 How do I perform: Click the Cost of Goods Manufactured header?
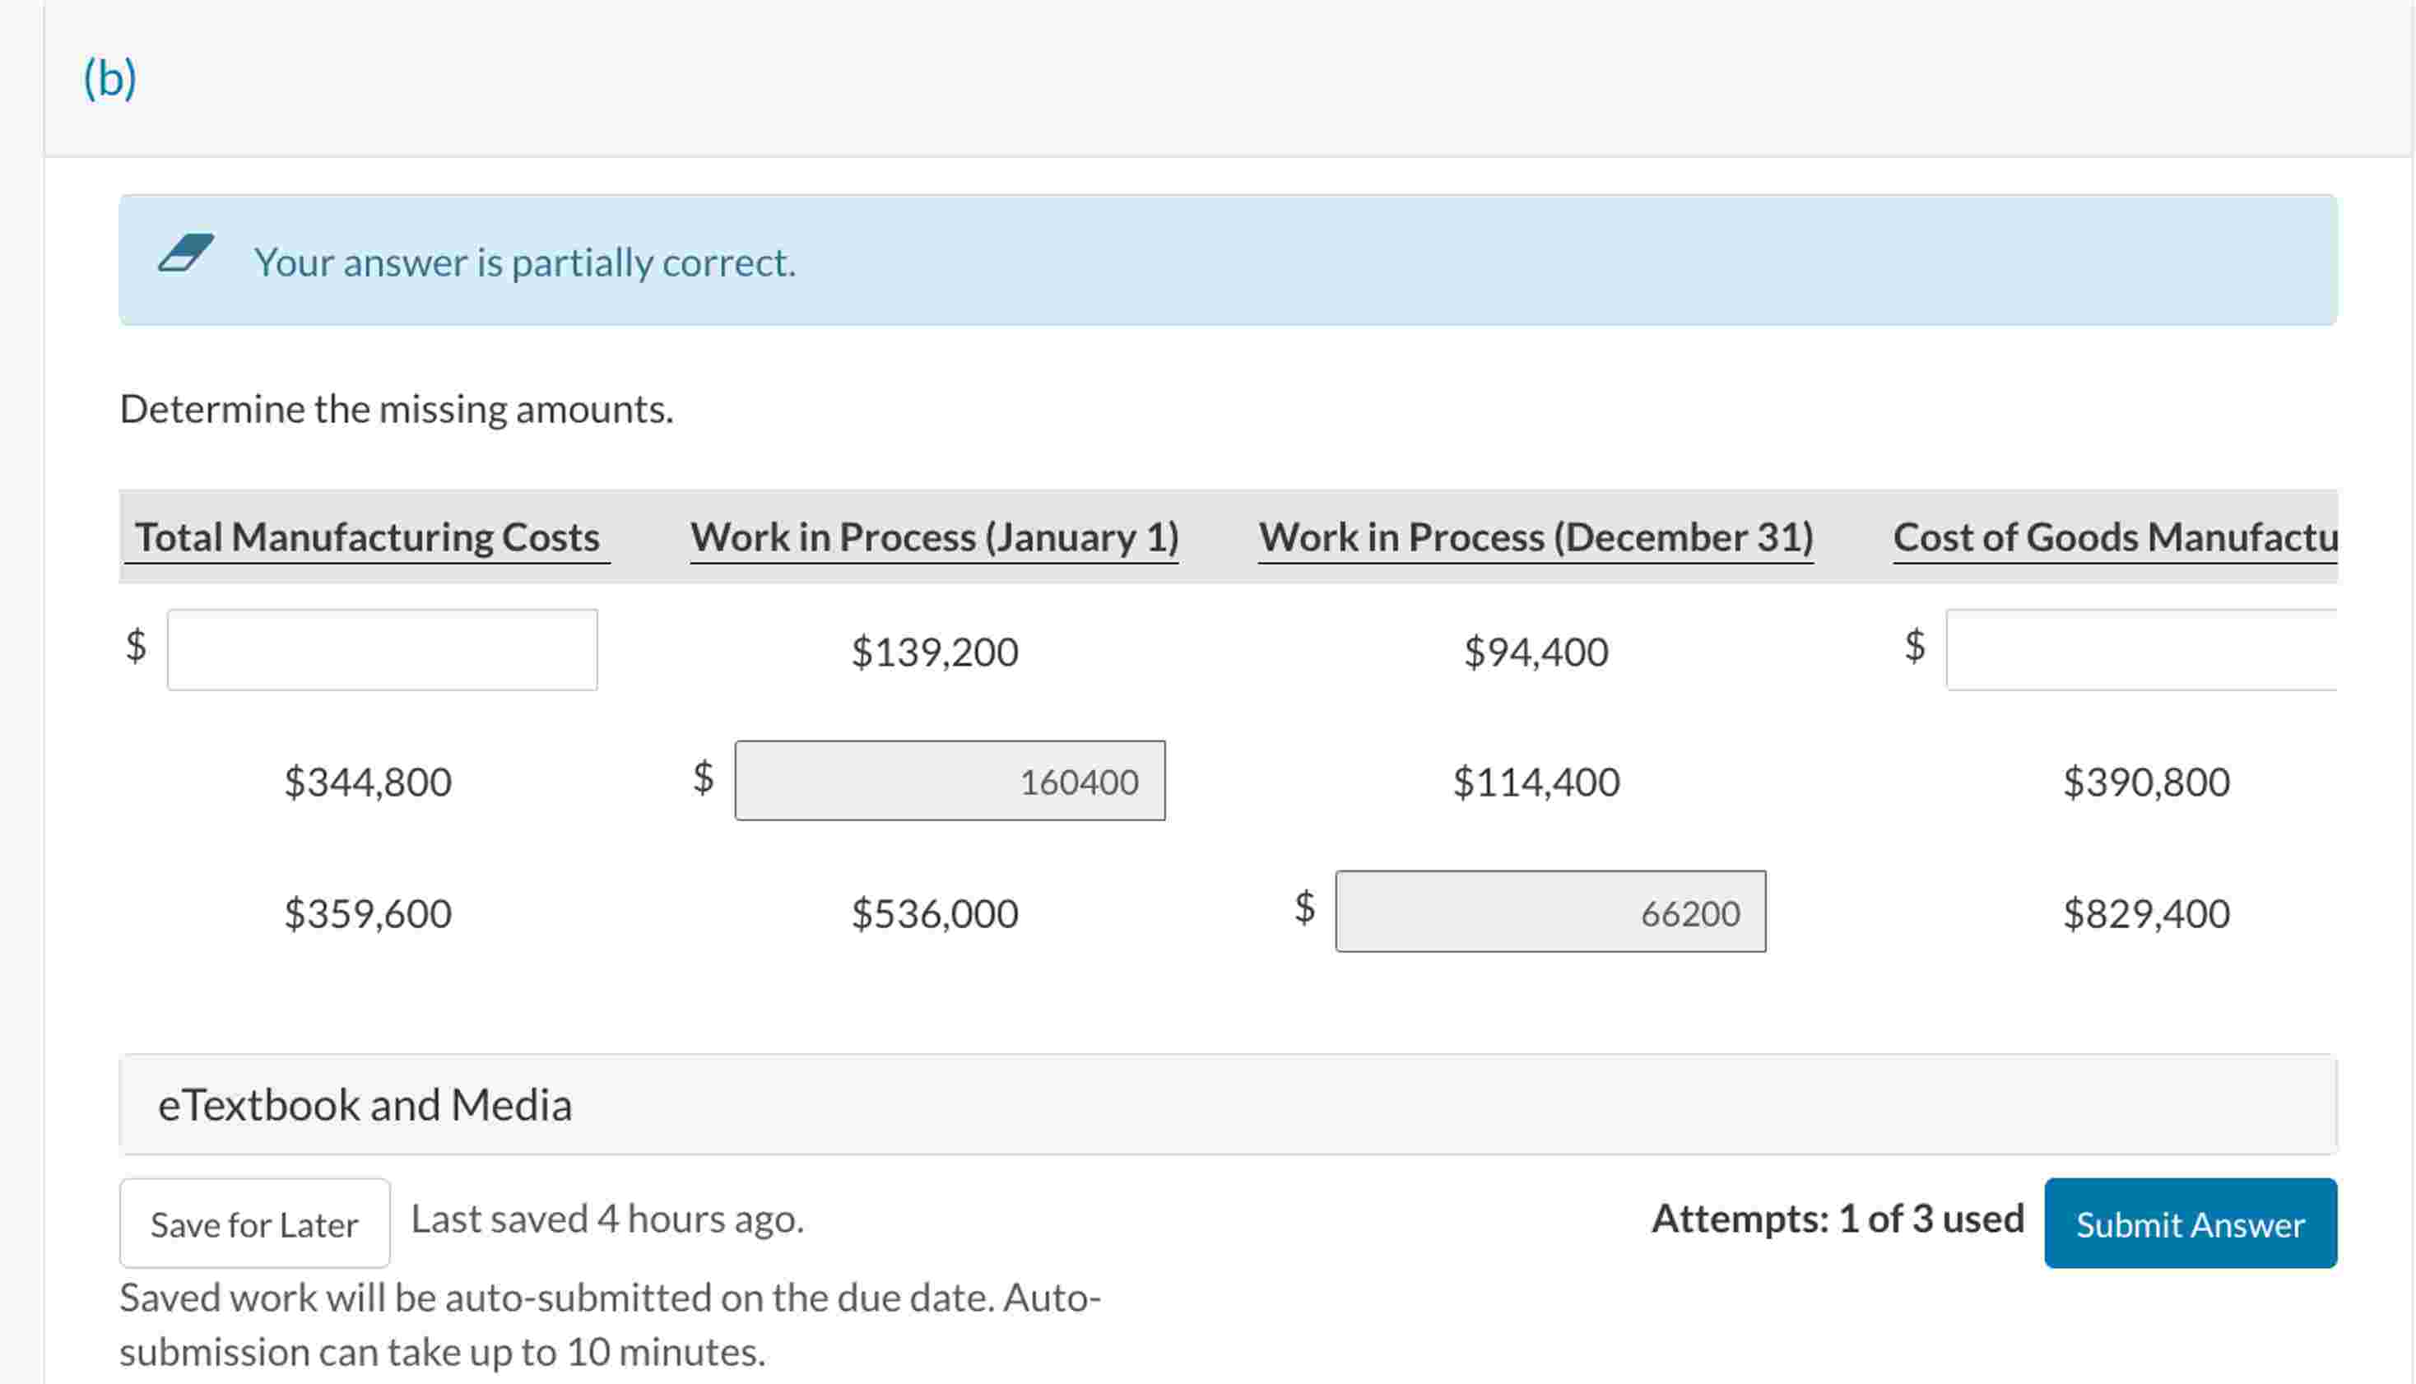[2114, 537]
